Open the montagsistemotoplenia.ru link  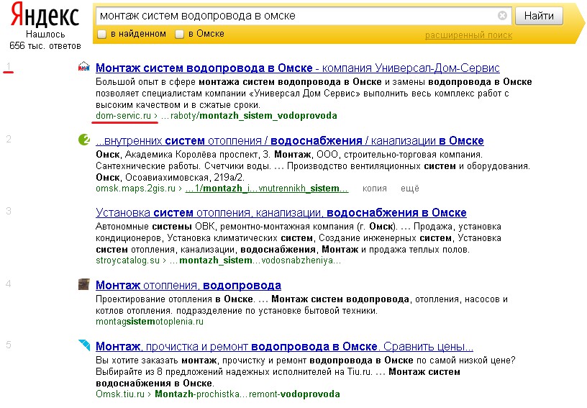(150, 322)
